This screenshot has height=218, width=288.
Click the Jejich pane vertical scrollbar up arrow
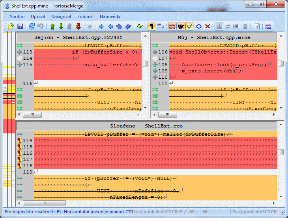click(x=145, y=36)
